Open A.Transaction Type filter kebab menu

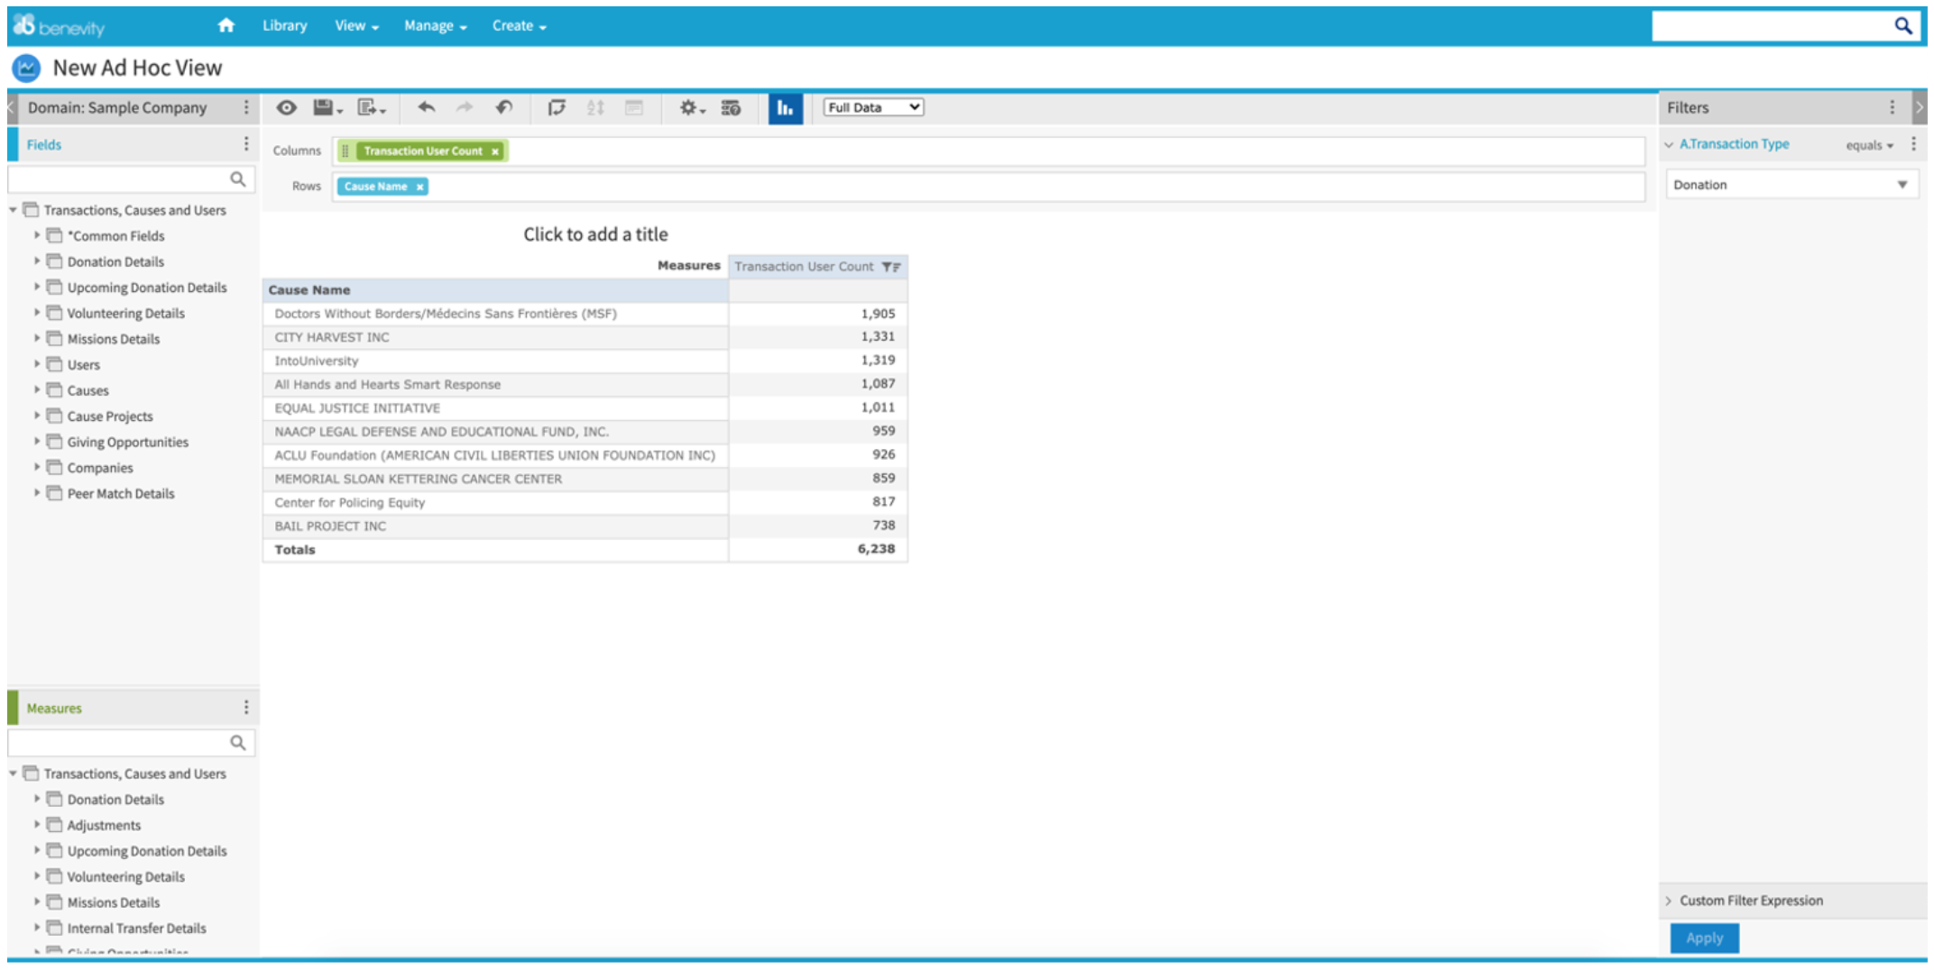1913,144
